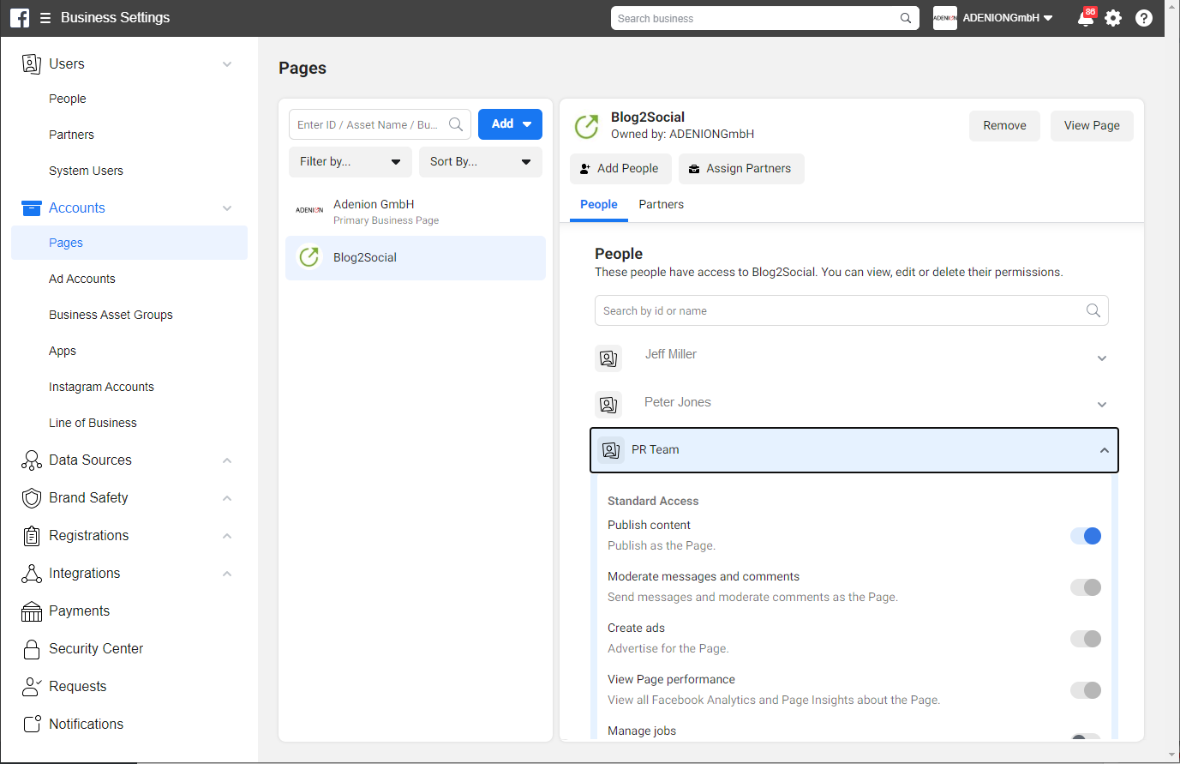Click the Blog2Social logo in page list
The width and height of the screenshot is (1180, 764).
(x=309, y=257)
